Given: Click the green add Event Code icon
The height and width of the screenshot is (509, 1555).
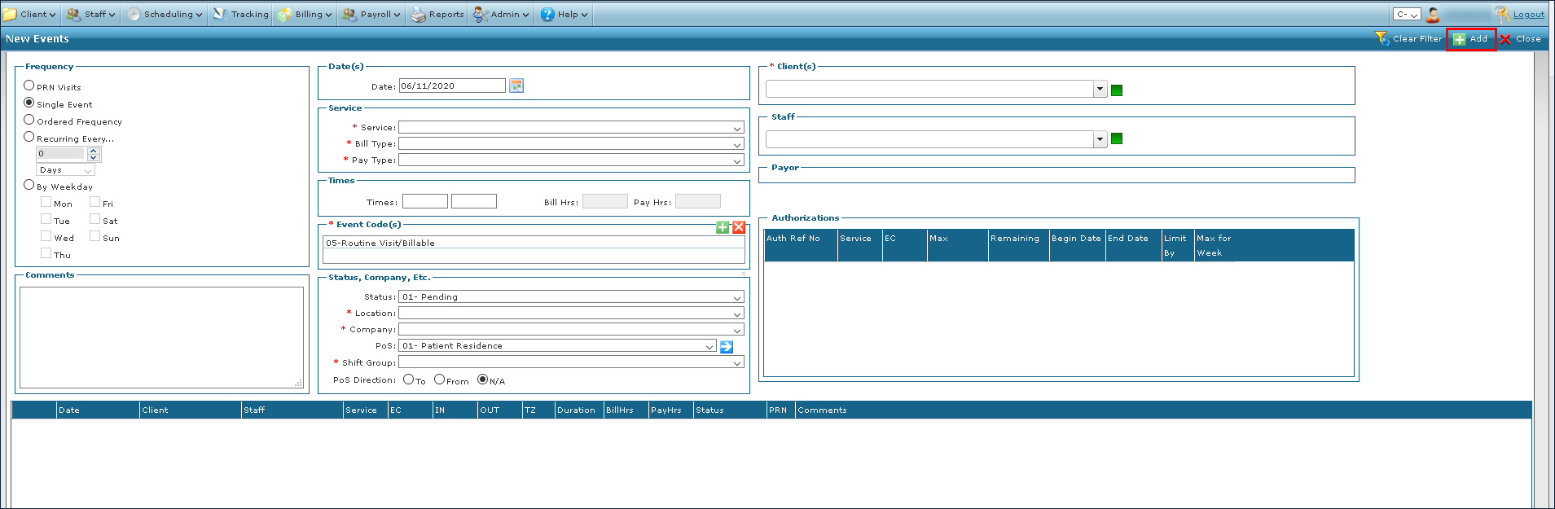Looking at the screenshot, I should click(723, 227).
